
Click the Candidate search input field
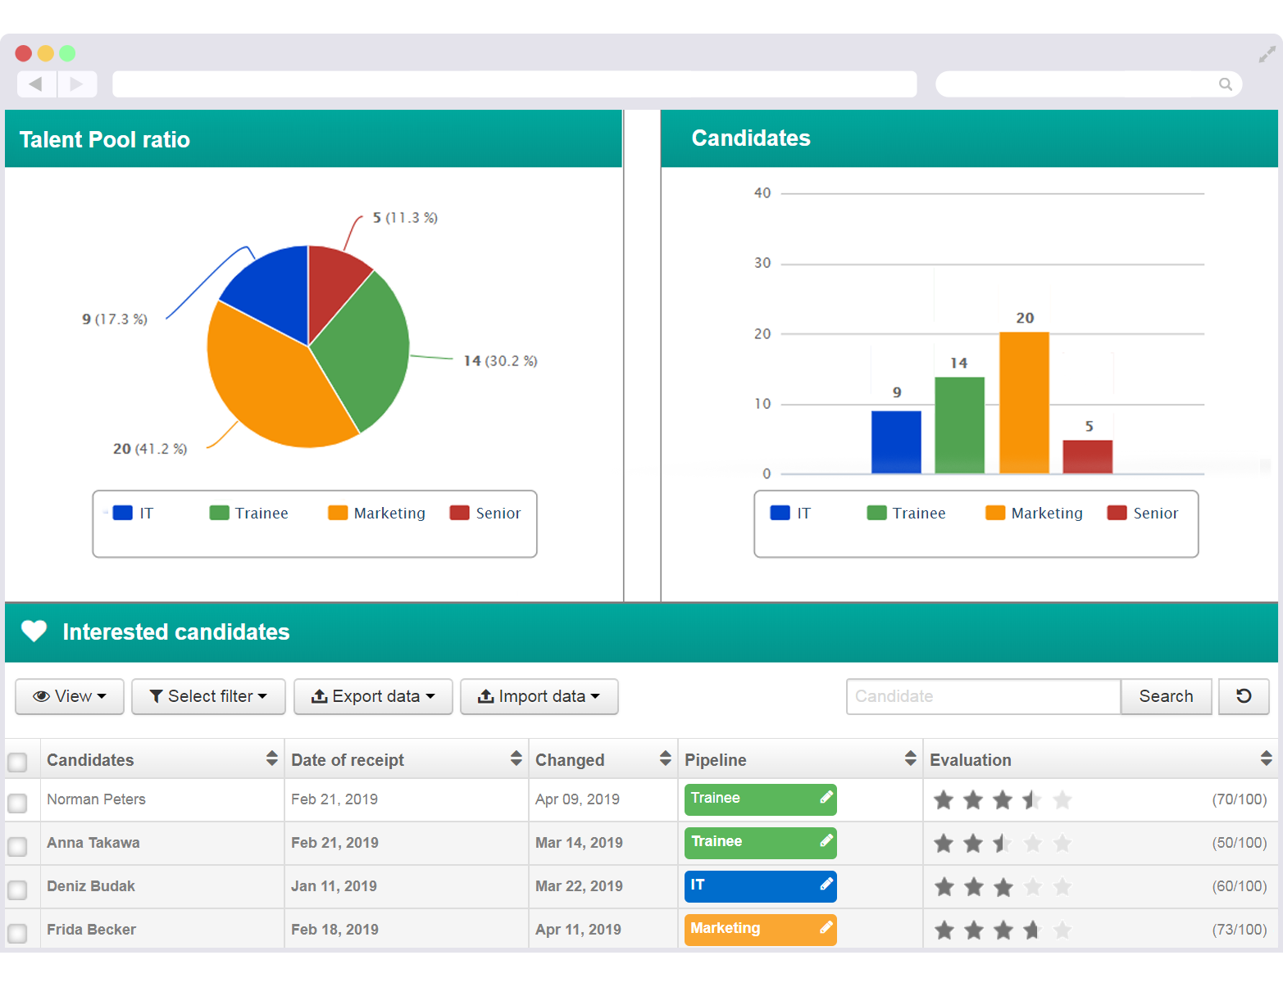983,696
